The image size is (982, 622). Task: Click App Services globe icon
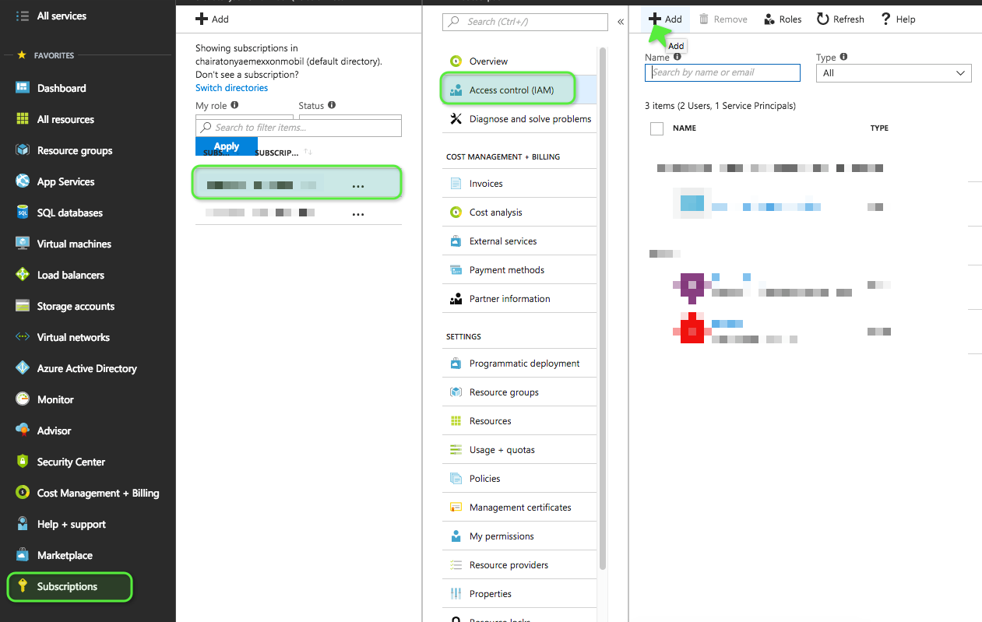(23, 181)
